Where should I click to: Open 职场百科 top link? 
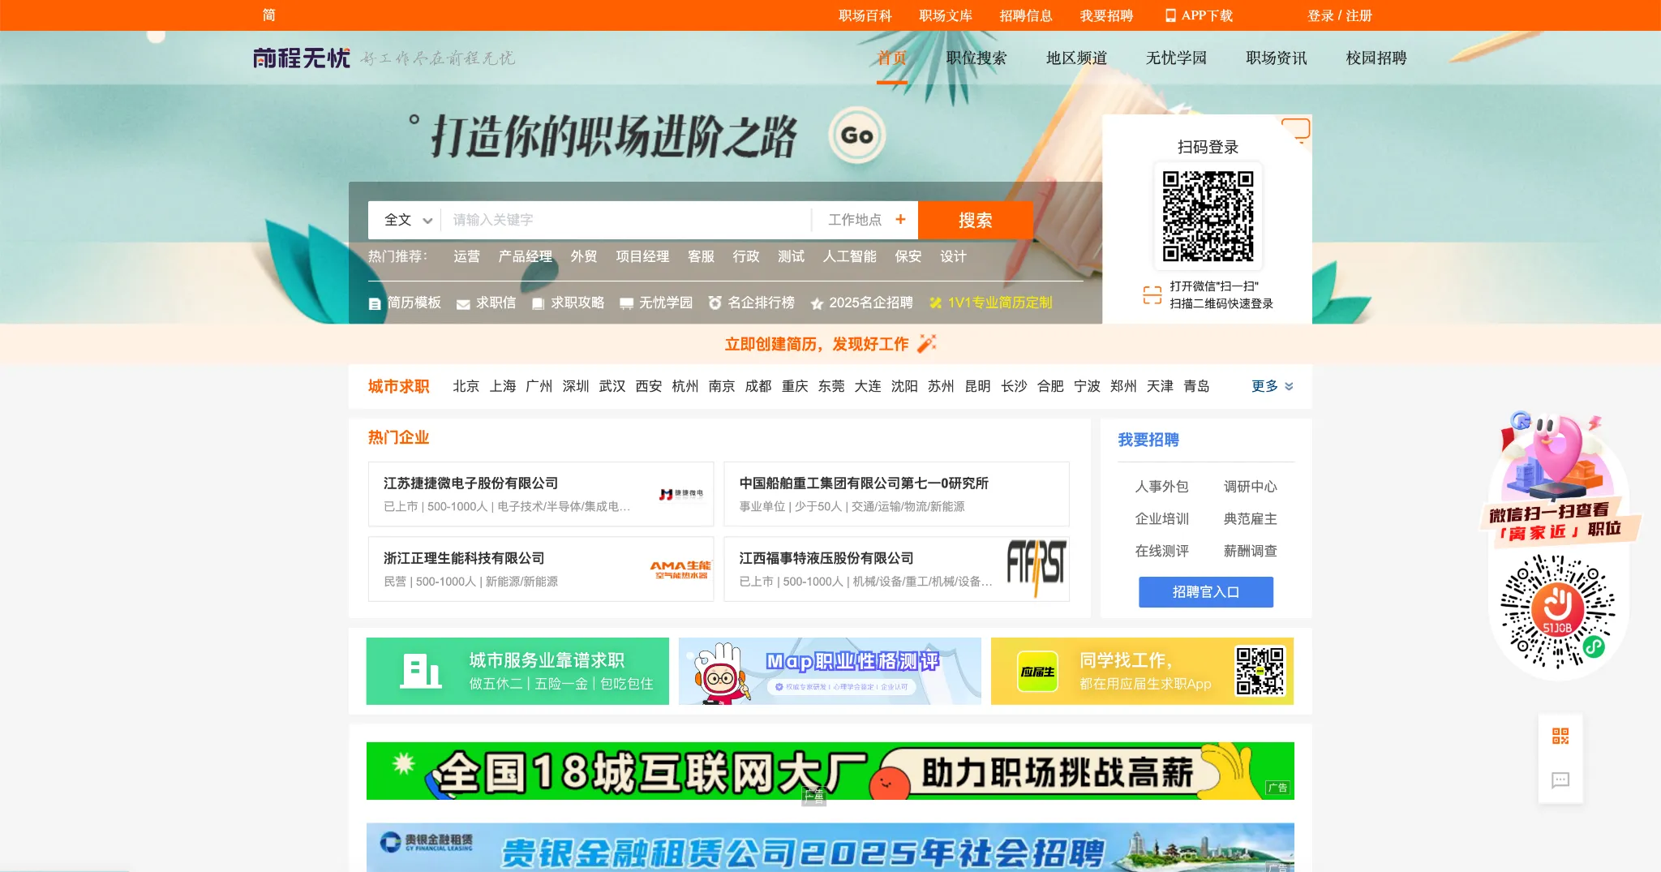point(865,15)
